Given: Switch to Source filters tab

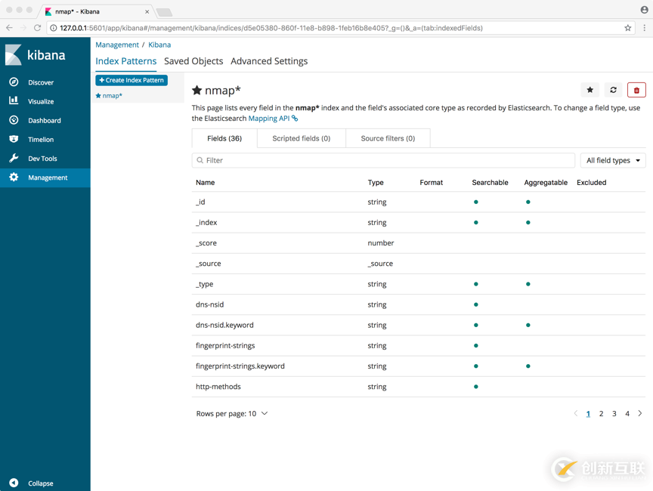Looking at the screenshot, I should (388, 138).
